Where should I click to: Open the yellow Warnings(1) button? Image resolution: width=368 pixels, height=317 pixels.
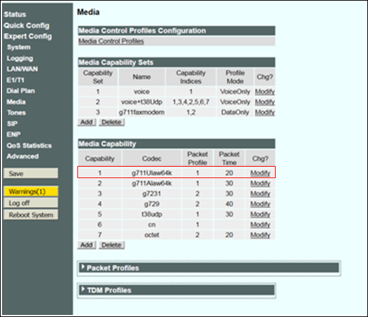31,192
